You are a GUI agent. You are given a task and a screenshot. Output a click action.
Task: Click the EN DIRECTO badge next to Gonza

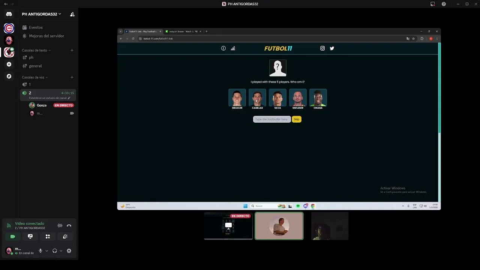click(63, 105)
